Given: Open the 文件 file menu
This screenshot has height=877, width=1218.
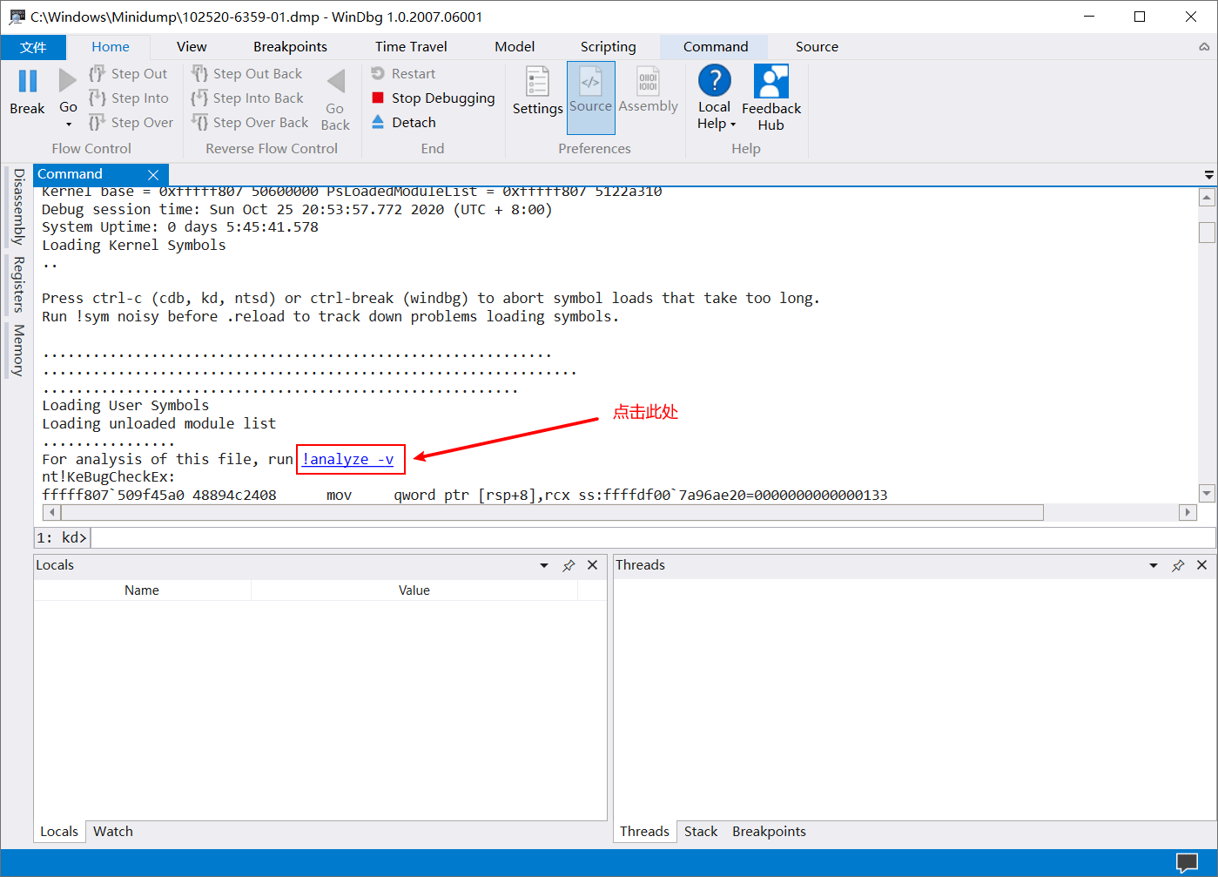Looking at the screenshot, I should tap(33, 47).
